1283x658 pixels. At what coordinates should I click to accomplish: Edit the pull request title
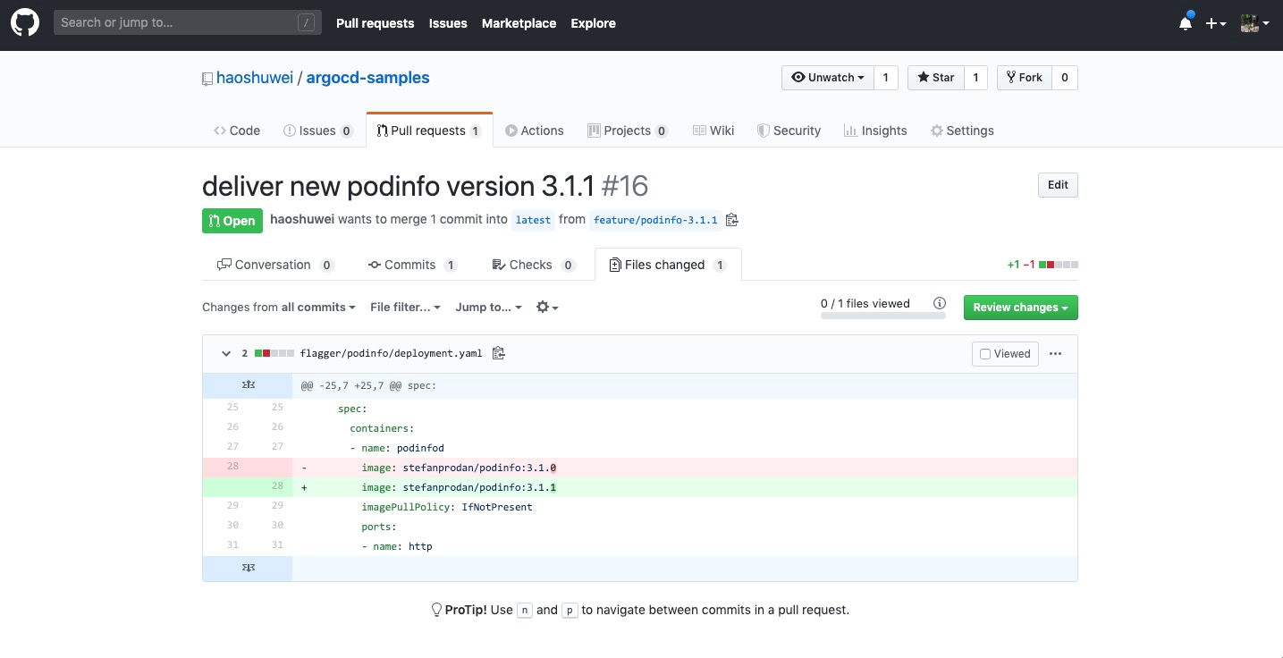pos(1058,185)
